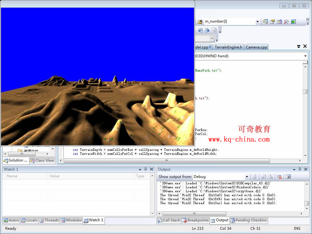Toggle auto-hide pin on Watch 1 panel
The height and width of the screenshot is (234, 312).
pos(145,169)
